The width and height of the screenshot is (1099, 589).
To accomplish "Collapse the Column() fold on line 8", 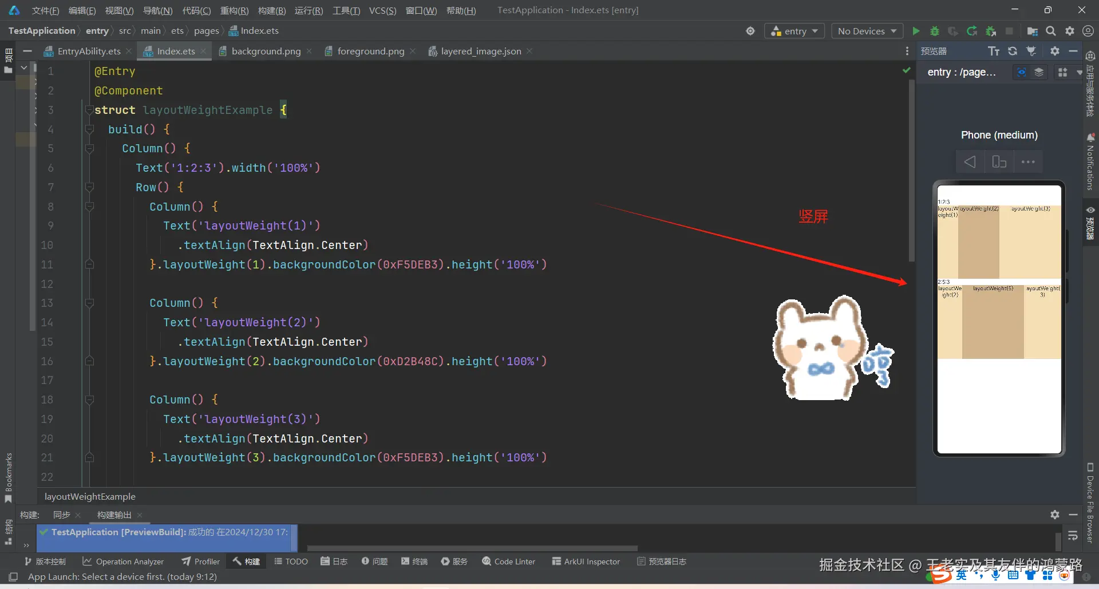I will [x=89, y=207].
